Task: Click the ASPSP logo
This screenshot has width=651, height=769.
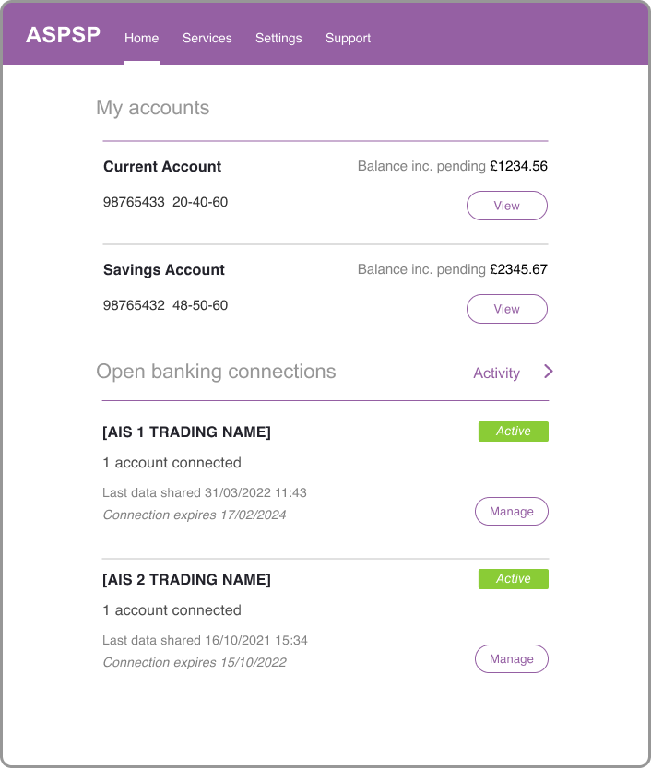Action: [x=63, y=36]
